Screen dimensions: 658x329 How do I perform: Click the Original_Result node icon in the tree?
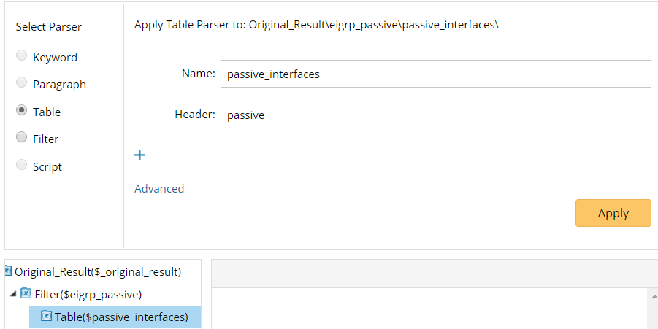(8, 271)
